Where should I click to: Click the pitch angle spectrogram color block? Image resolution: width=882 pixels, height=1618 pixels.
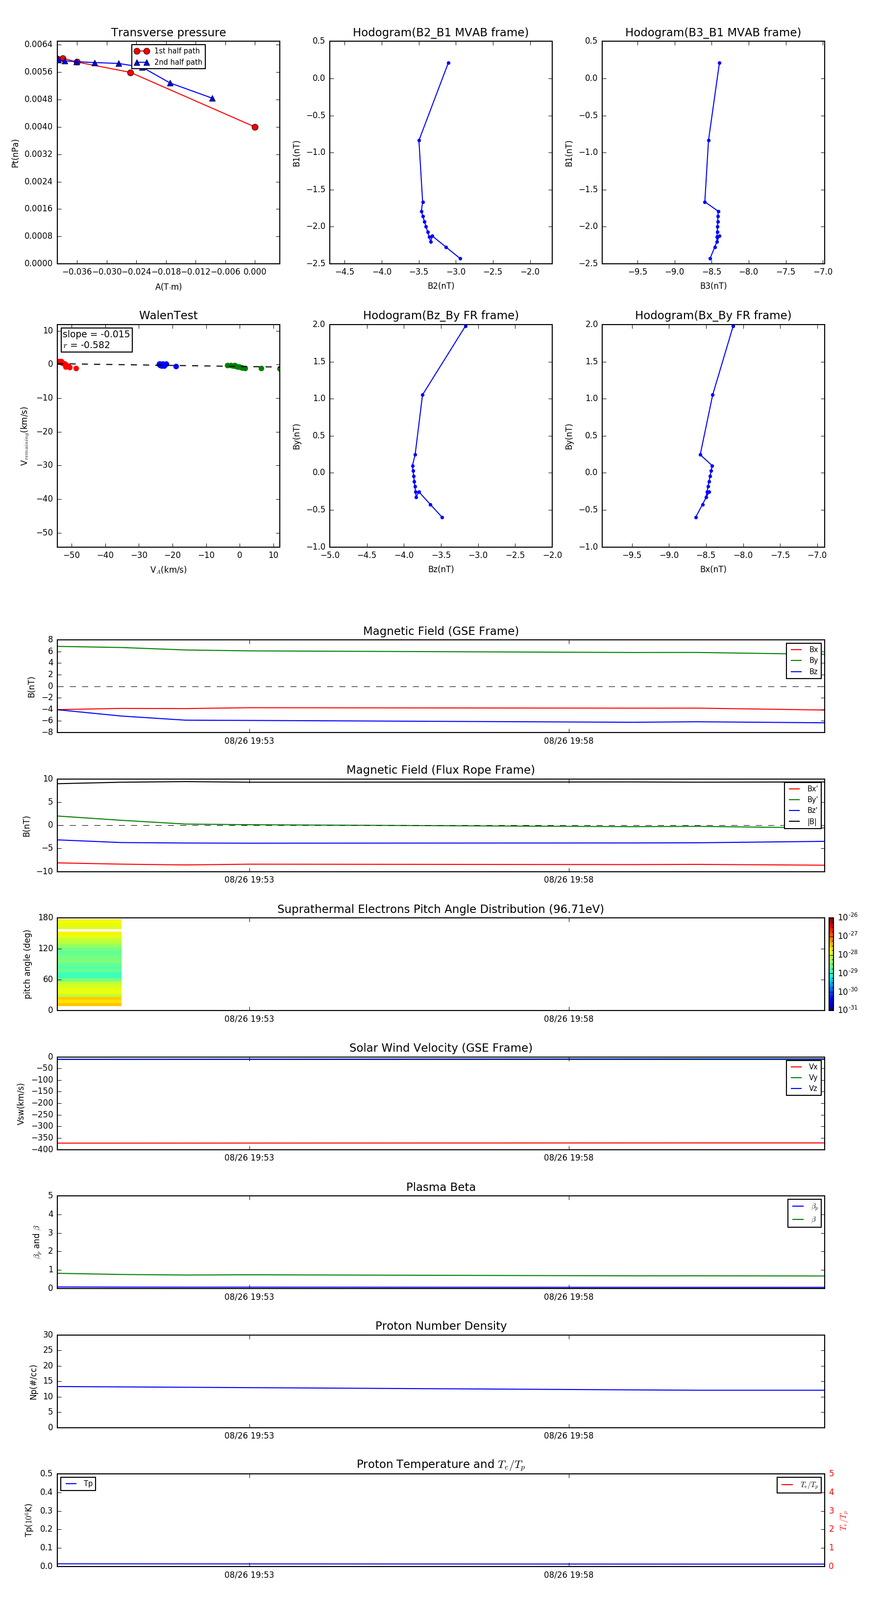point(89,963)
